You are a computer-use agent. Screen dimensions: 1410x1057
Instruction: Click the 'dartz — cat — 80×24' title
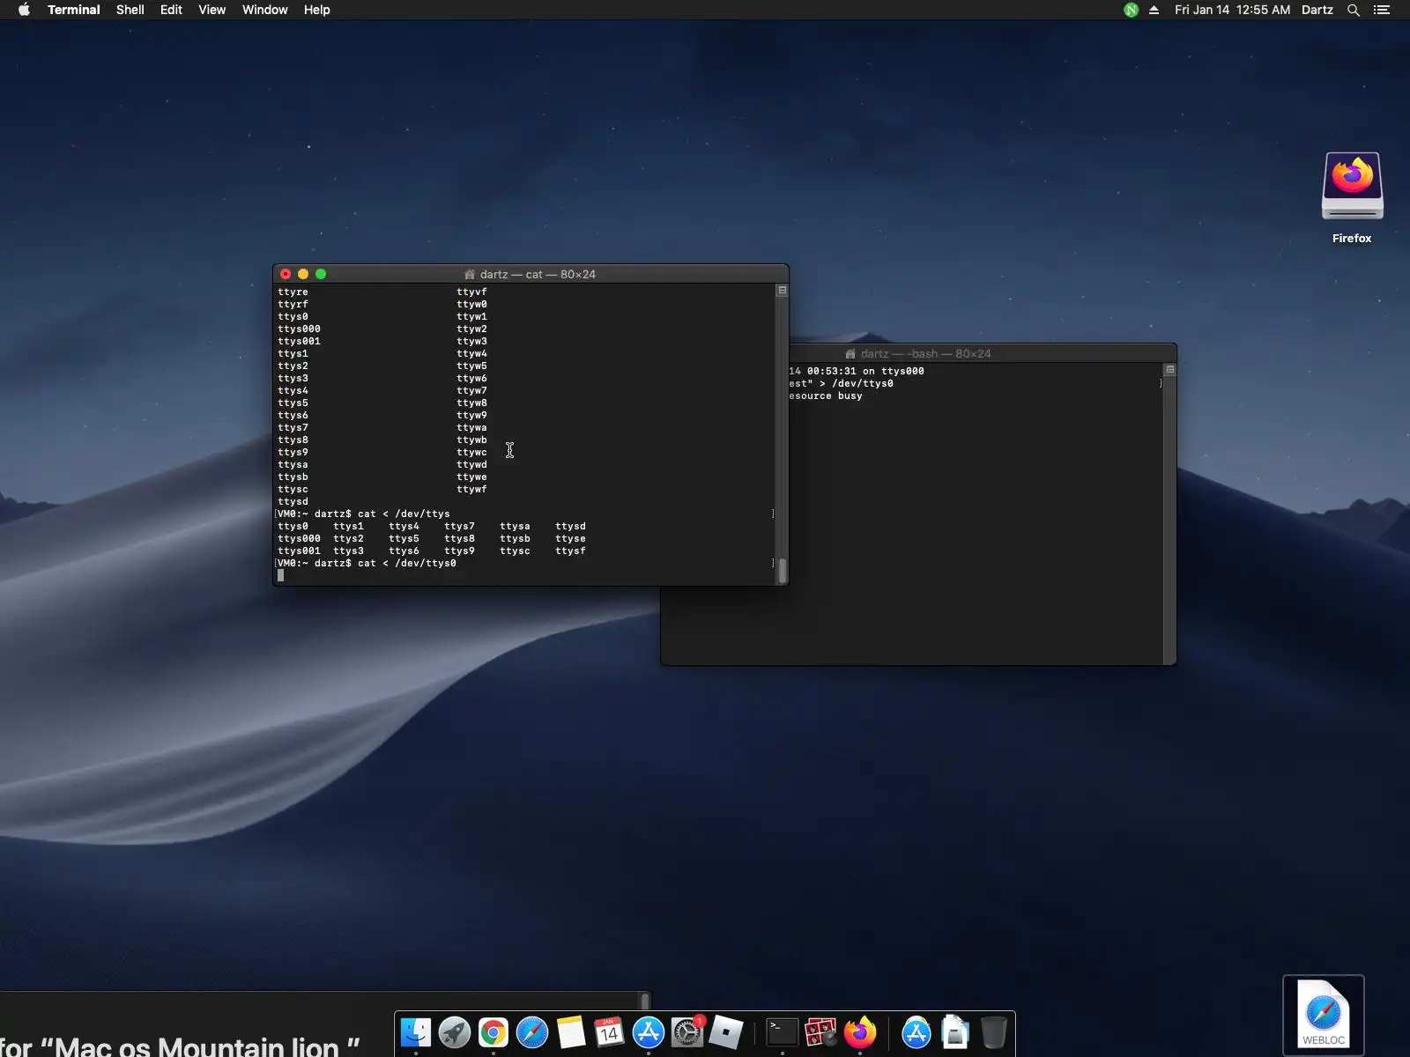point(538,274)
